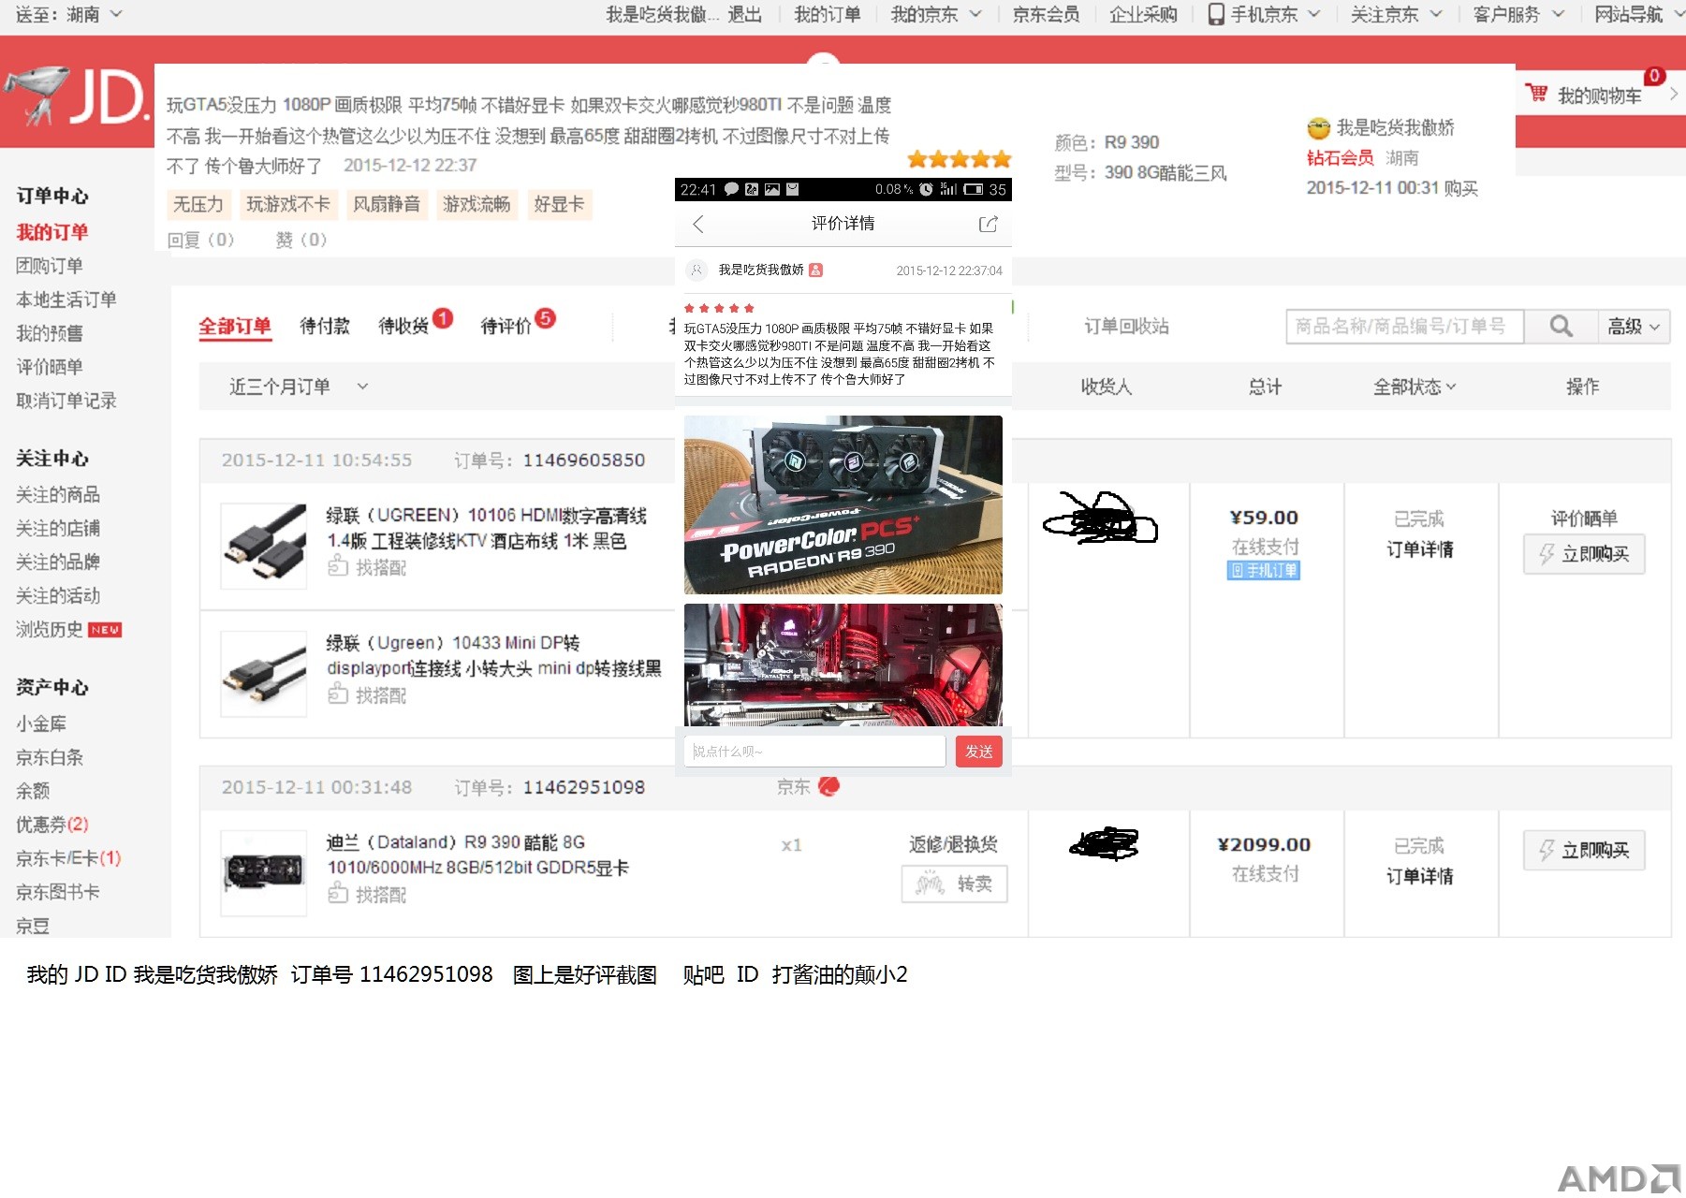Open 本地生活订单 in the sidebar
The width and height of the screenshot is (1686, 1198).
[x=66, y=299]
